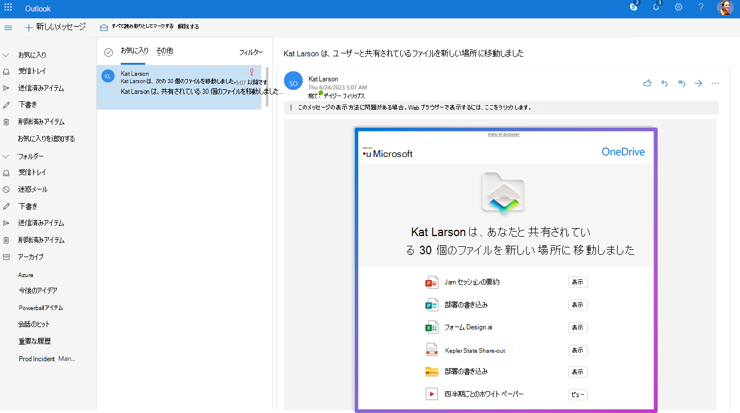Click the Outlook title in header

coord(38,9)
